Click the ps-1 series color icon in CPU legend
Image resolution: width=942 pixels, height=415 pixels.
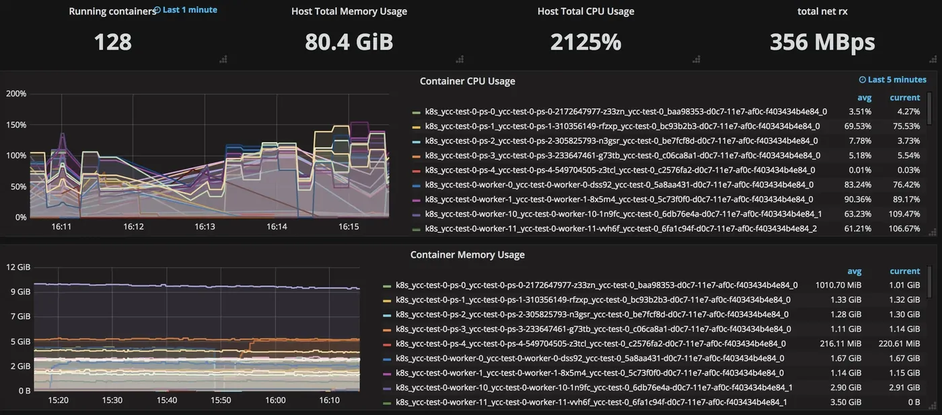pyautogui.click(x=416, y=127)
